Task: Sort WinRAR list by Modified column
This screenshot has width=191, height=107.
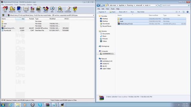Action: pyautogui.click(x=54, y=19)
